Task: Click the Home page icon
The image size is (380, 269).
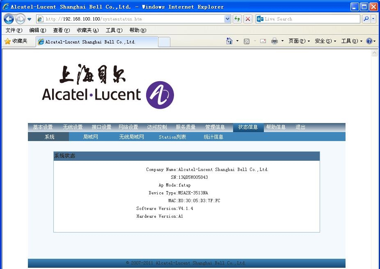Action: coord(229,41)
